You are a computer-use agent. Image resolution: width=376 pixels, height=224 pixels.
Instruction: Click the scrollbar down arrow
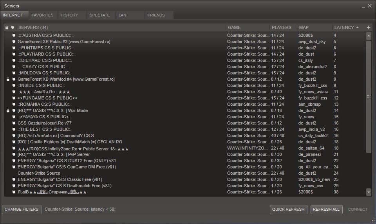click(369, 192)
